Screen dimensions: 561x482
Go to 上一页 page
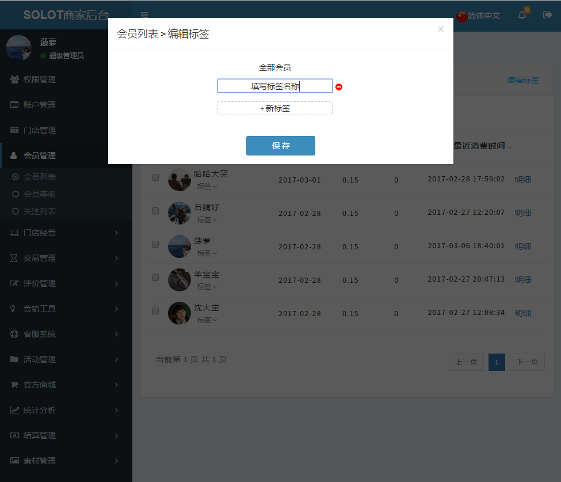click(x=466, y=362)
